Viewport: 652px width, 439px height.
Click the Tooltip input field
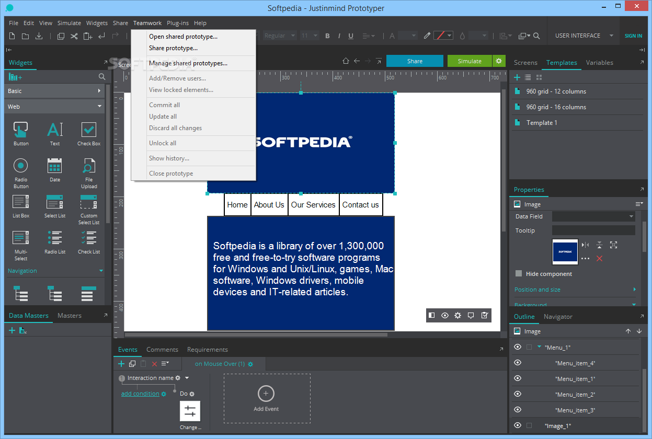pos(593,230)
